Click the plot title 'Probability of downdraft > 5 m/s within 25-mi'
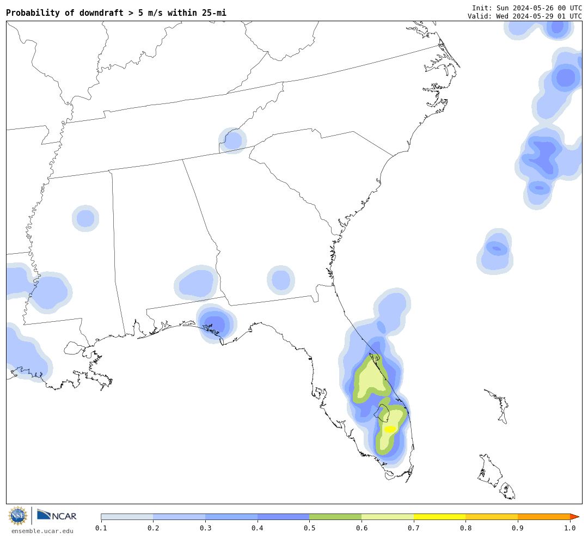588x538 pixels. 117,13
